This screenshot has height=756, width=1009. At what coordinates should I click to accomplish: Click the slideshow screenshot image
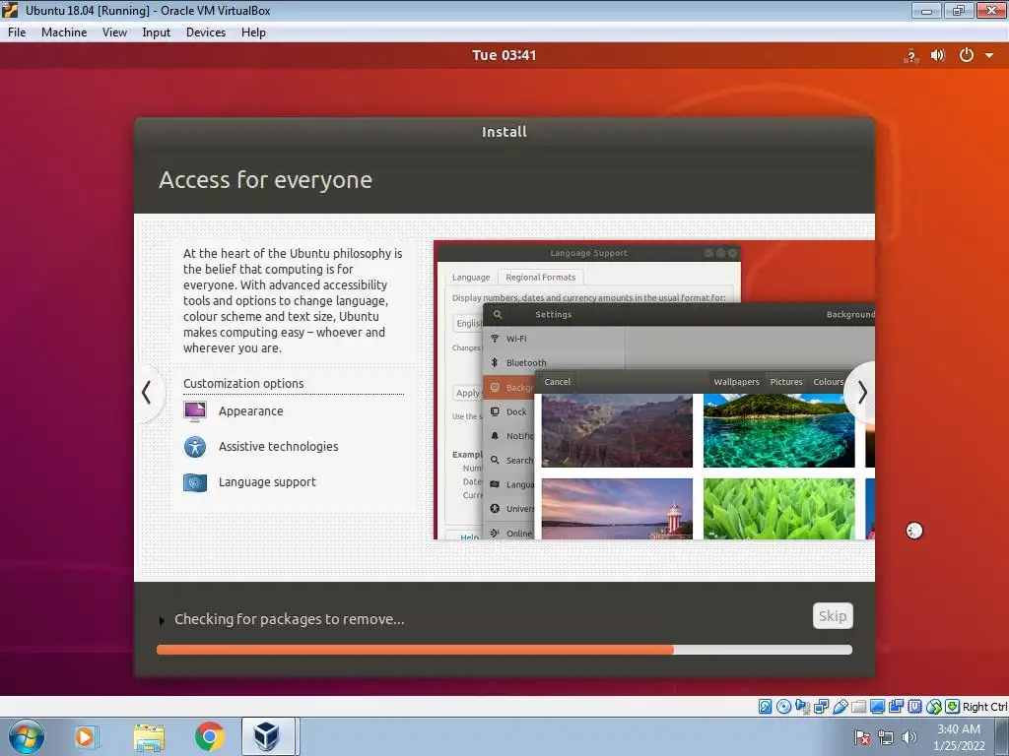654,390
